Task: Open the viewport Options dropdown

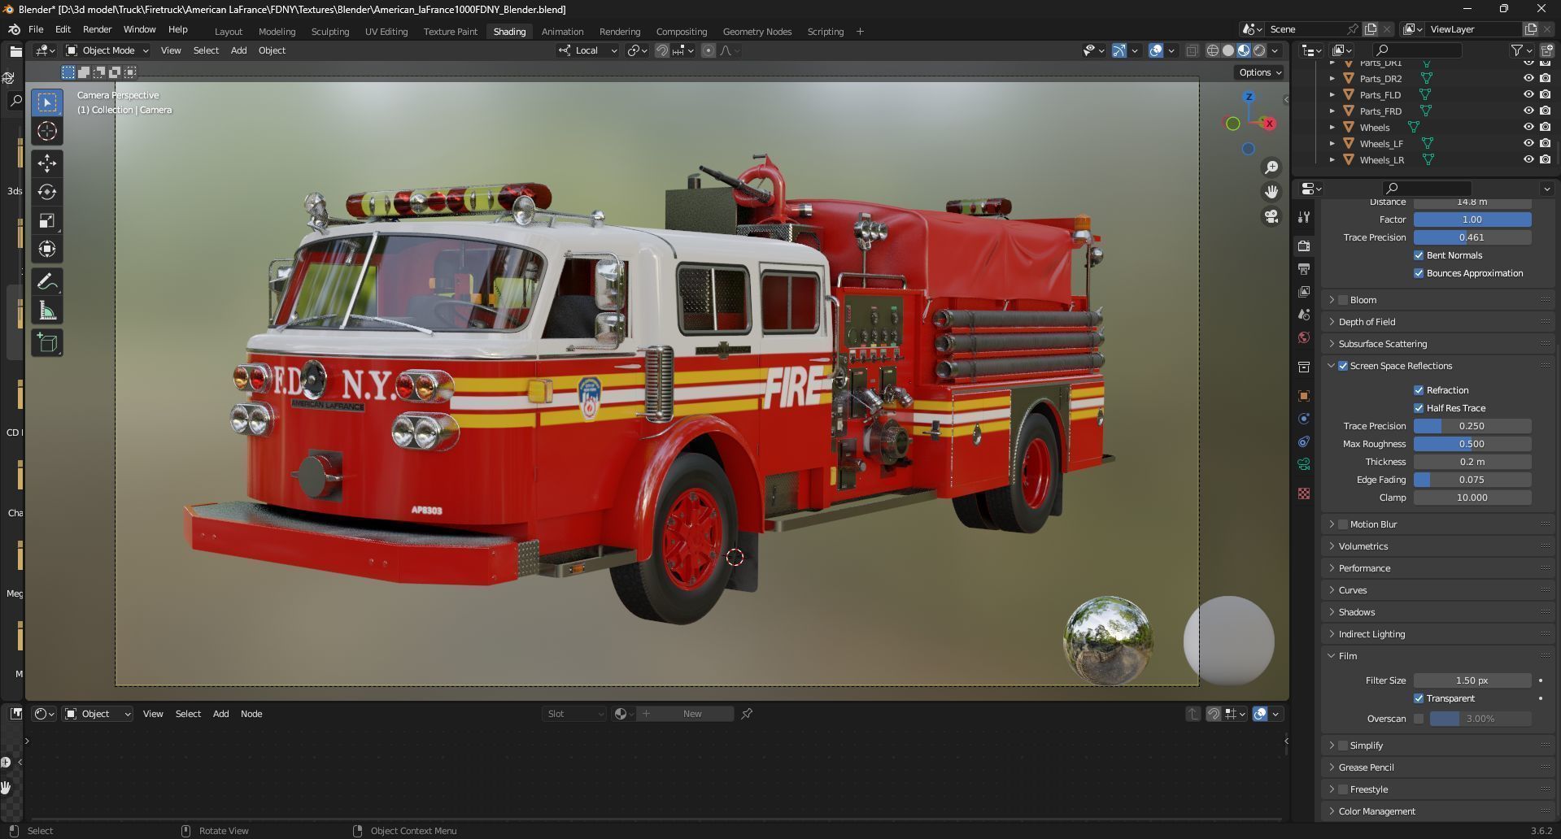Action: (1259, 72)
